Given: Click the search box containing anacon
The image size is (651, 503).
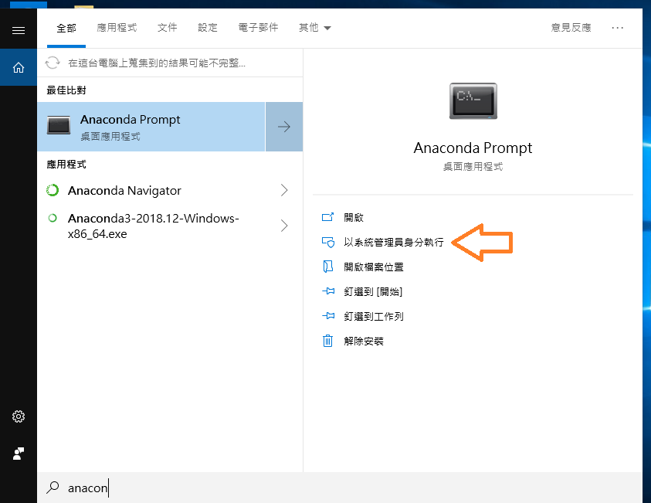Looking at the screenshot, I should point(340,488).
